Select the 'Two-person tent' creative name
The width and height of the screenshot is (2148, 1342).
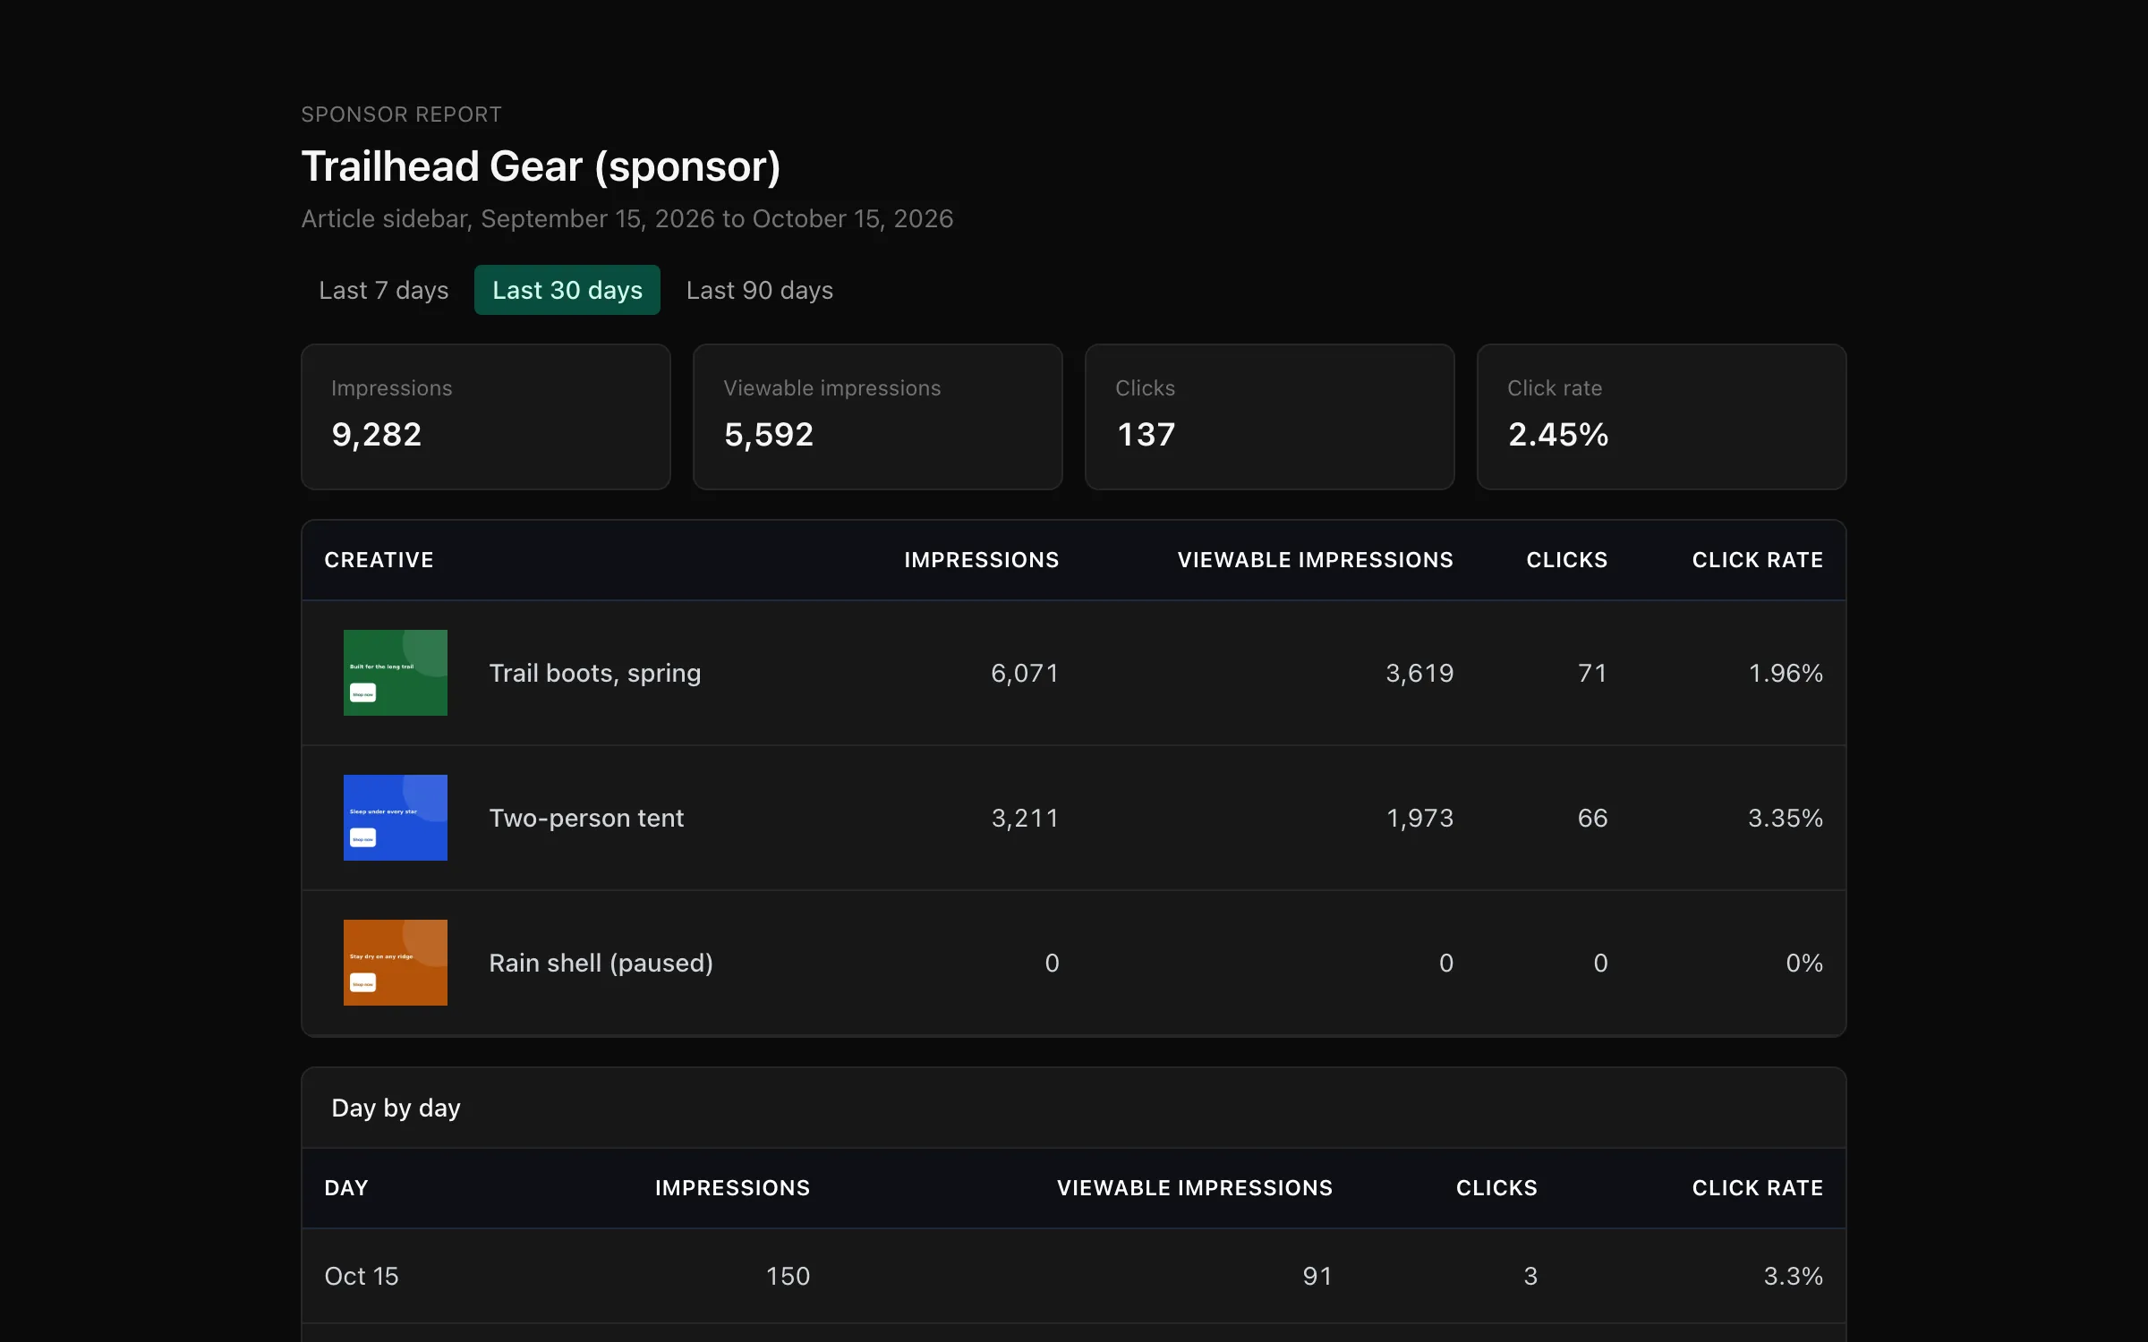click(586, 818)
